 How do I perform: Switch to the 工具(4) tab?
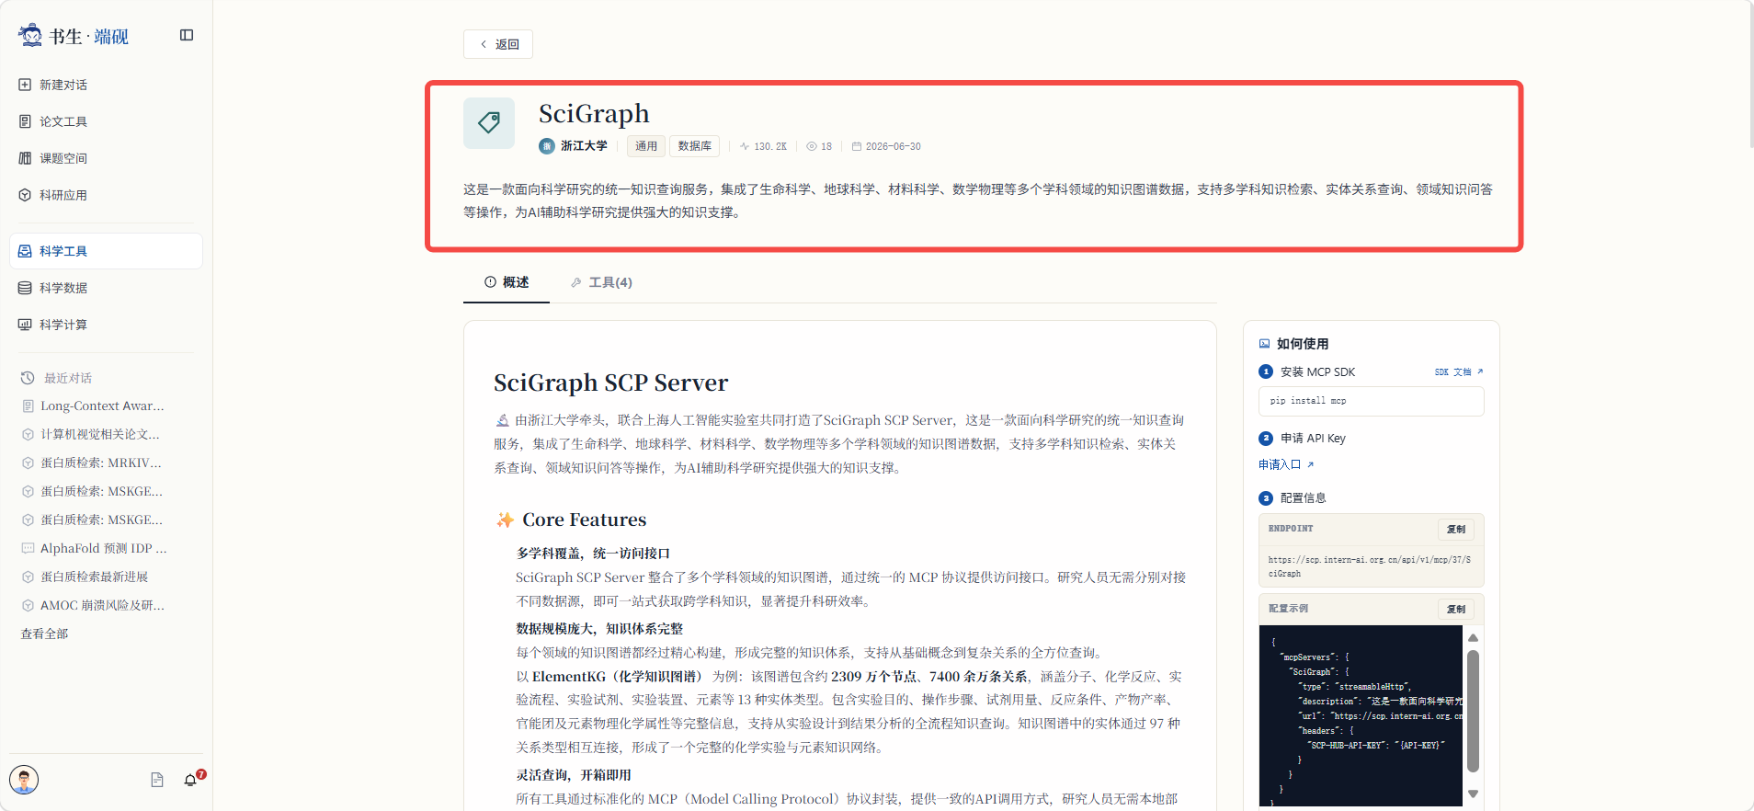tap(601, 282)
